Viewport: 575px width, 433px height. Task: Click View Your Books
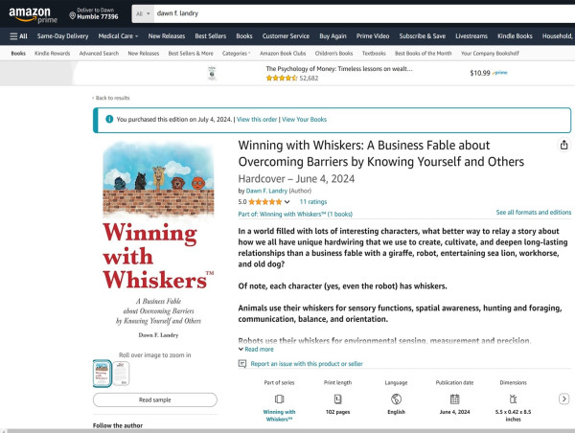tap(304, 119)
